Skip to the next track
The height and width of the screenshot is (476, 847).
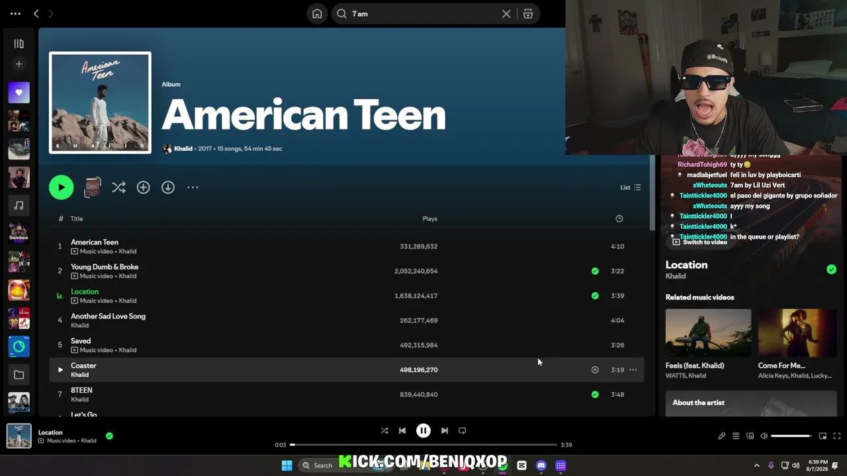[445, 430]
